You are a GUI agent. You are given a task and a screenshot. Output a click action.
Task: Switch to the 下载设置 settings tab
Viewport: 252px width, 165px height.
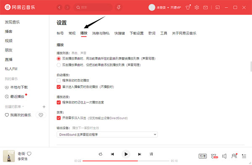click(136, 33)
